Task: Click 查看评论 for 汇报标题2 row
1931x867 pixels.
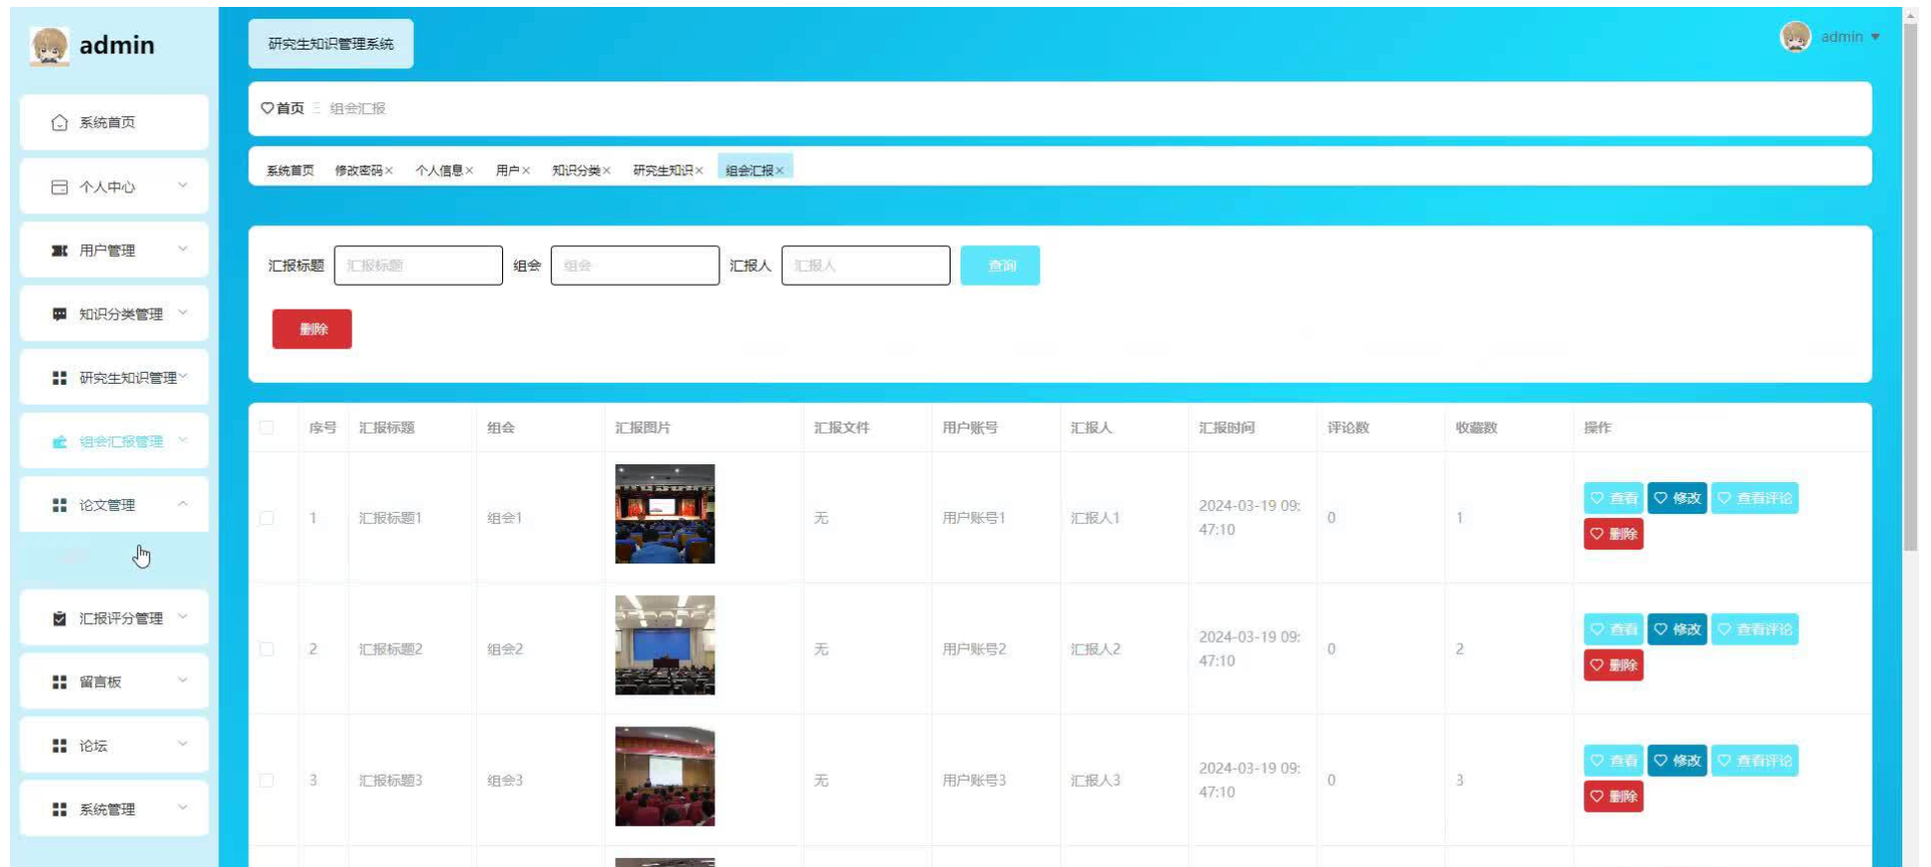Action: (1754, 629)
